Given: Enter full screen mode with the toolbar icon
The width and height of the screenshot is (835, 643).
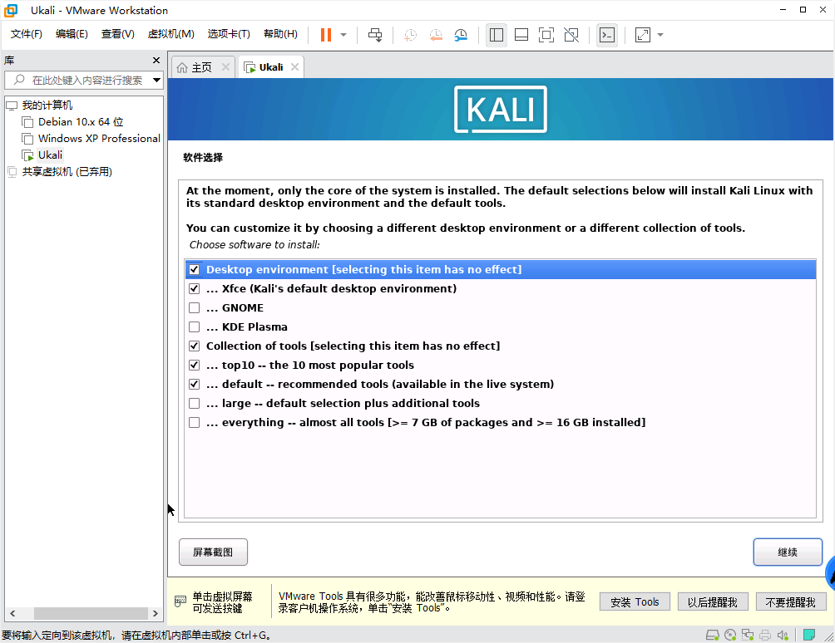Looking at the screenshot, I should [546, 35].
